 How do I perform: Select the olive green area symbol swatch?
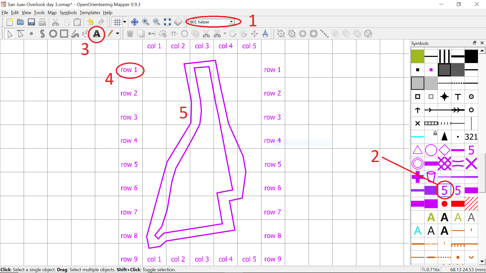[x=417, y=56]
